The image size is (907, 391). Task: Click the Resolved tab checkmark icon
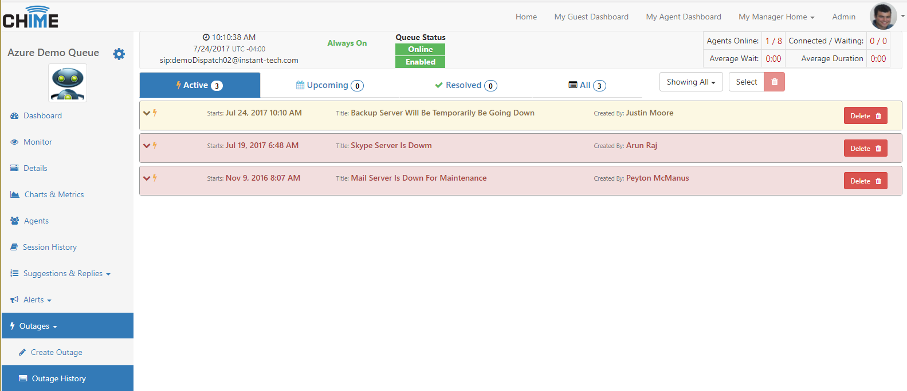(x=439, y=85)
